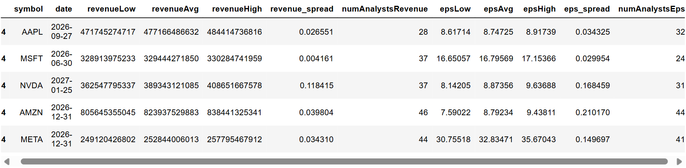
Task: Click eps_spread value 0.034325
Action: pos(593,32)
